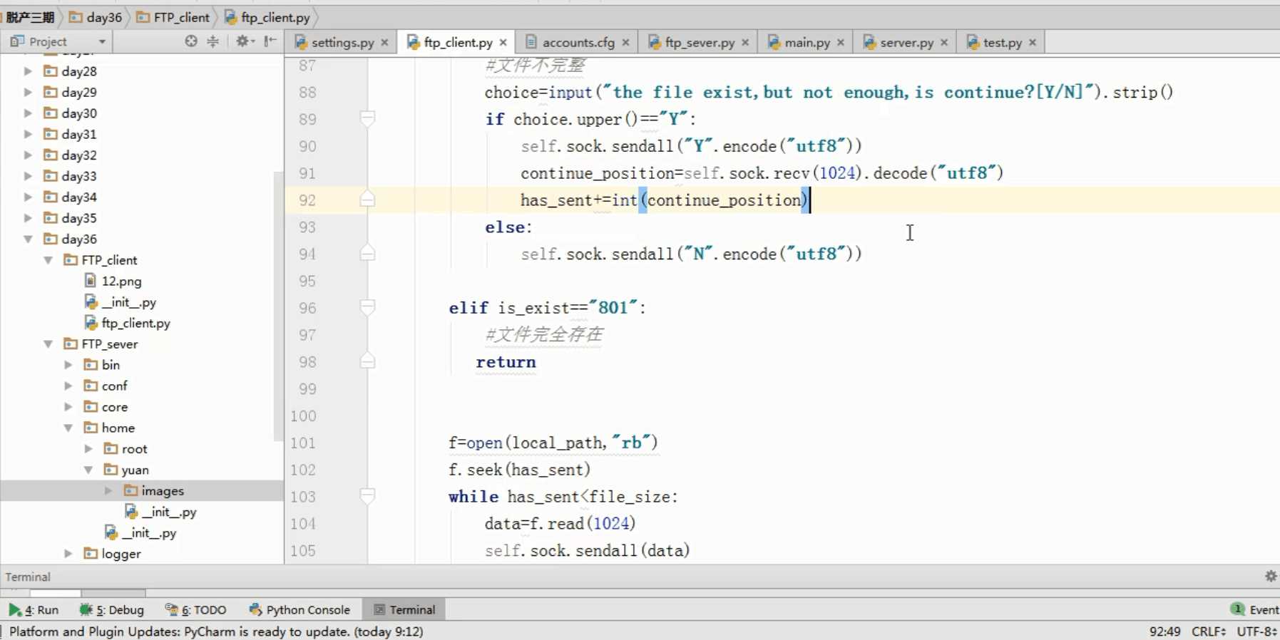Click breadcrumb FTP_client in navigation bar
This screenshot has height=640, width=1280.
[173, 17]
